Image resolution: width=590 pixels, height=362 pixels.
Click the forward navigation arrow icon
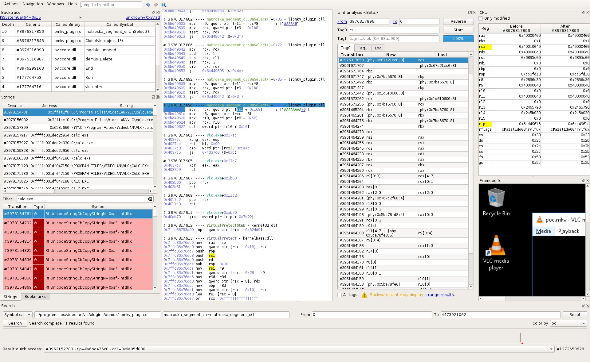click(x=156, y=5)
